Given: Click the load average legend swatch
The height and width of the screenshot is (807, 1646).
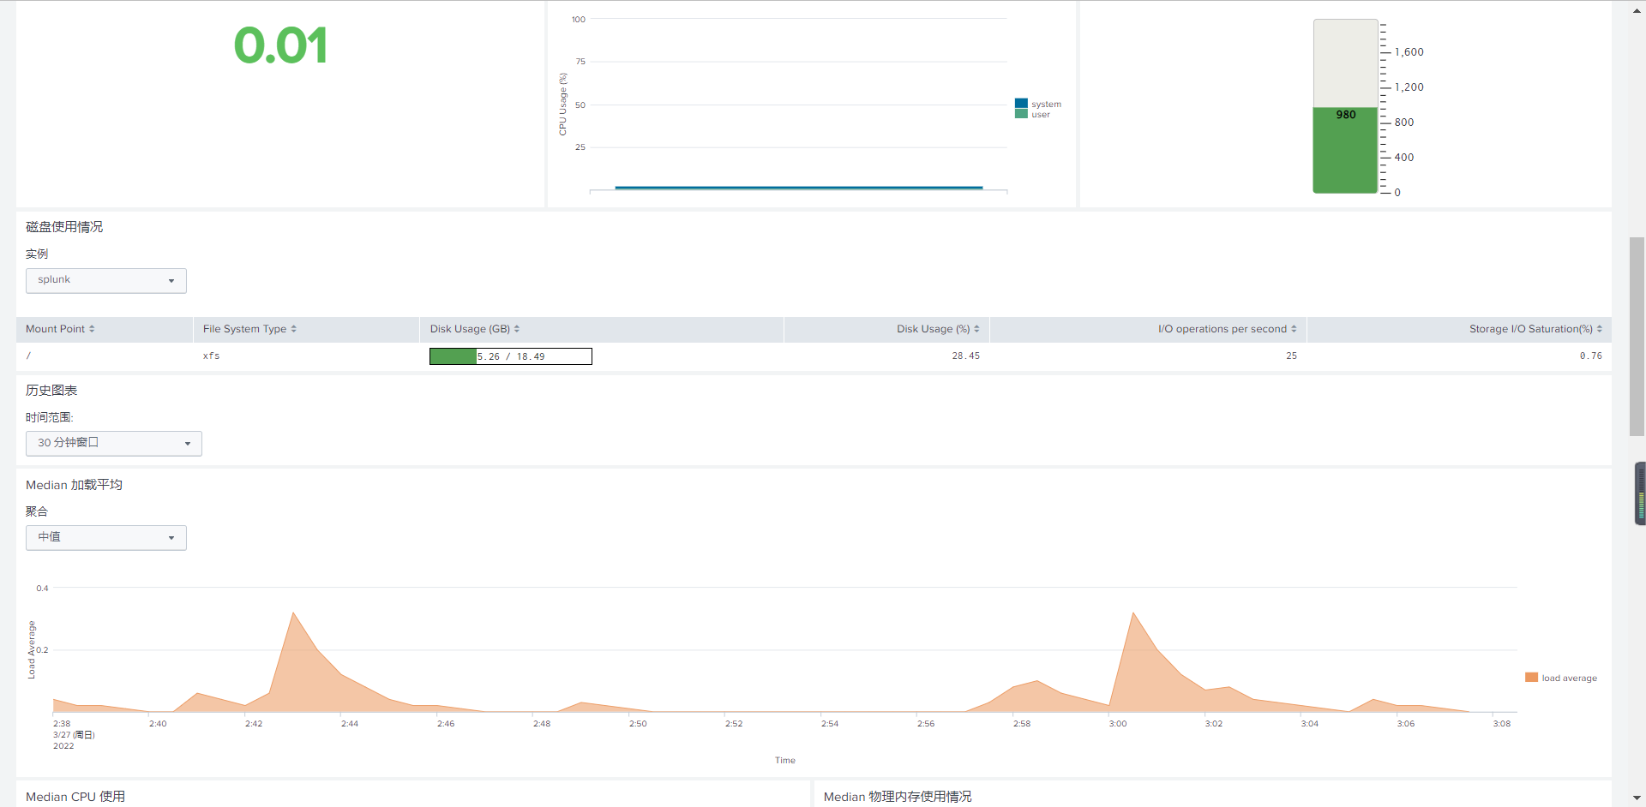Looking at the screenshot, I should 1531,678.
